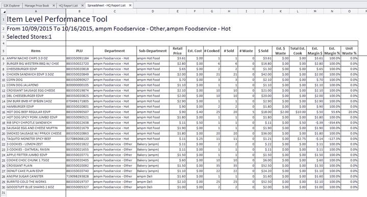Click the PLU column heading cell
Screen dimensions: 367x197
pos(80,51)
